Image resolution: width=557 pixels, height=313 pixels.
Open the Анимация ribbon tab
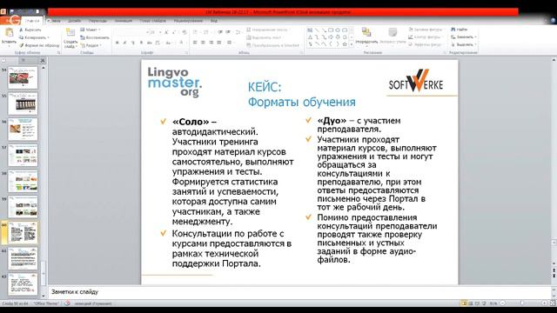tap(124, 21)
